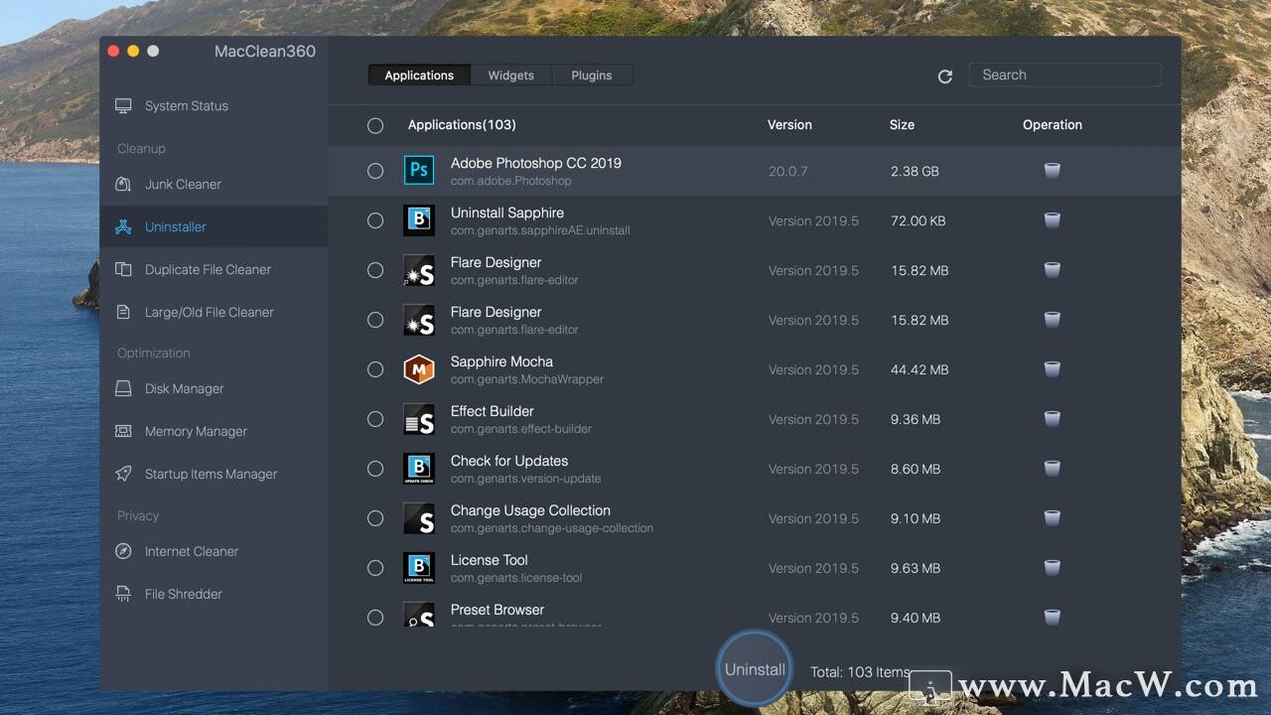Screen dimensions: 1271x715
Task: Click the Disk Manager icon
Action: coord(123,388)
